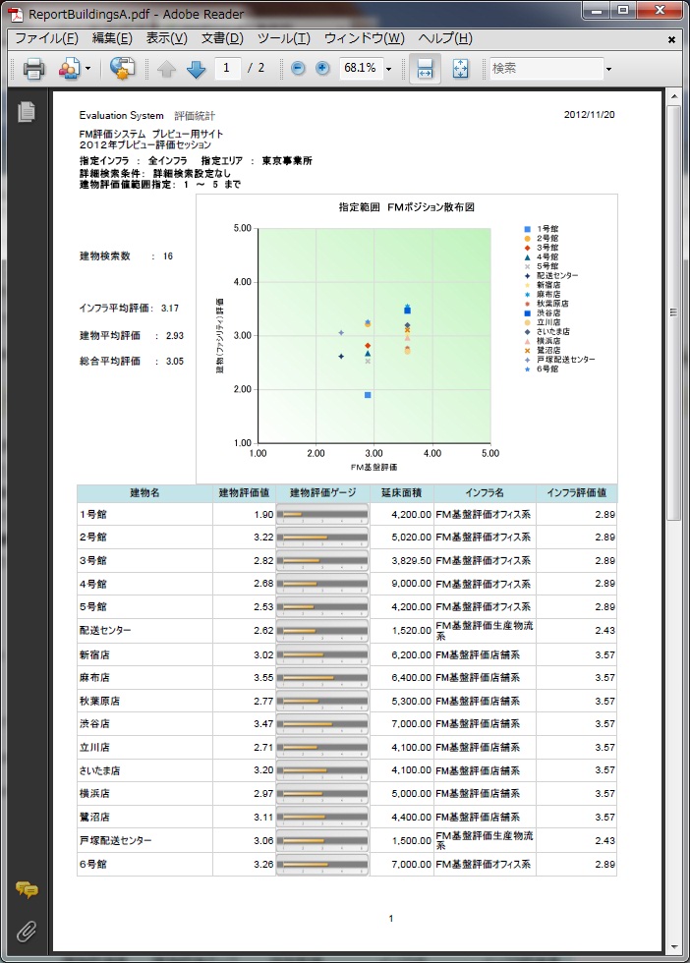Zoom in with plus button
Screen dimensions: 690x963
pos(322,68)
